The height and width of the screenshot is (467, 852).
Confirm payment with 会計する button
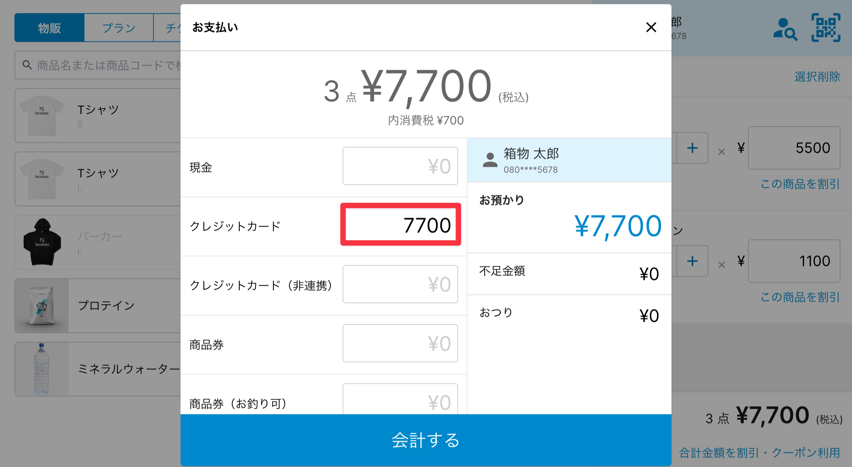(426, 440)
